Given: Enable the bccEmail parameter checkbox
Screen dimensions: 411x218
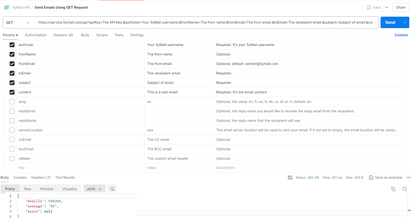Looking at the screenshot, I should (12, 149).
